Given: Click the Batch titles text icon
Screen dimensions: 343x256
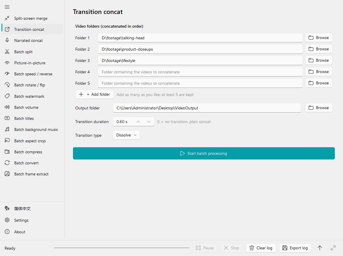Looking at the screenshot, I should [x=7, y=118].
